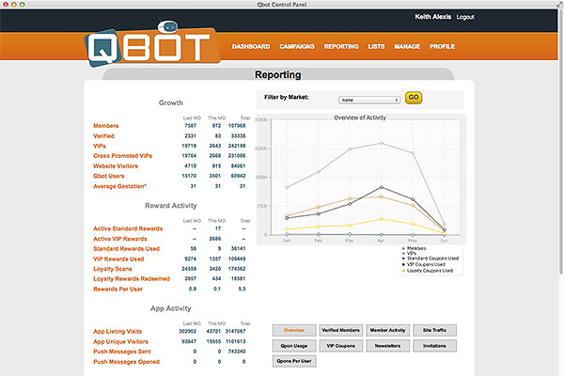Click the Loyalty Coupons Used legend entry
The height and width of the screenshot is (376, 564).
(x=428, y=271)
